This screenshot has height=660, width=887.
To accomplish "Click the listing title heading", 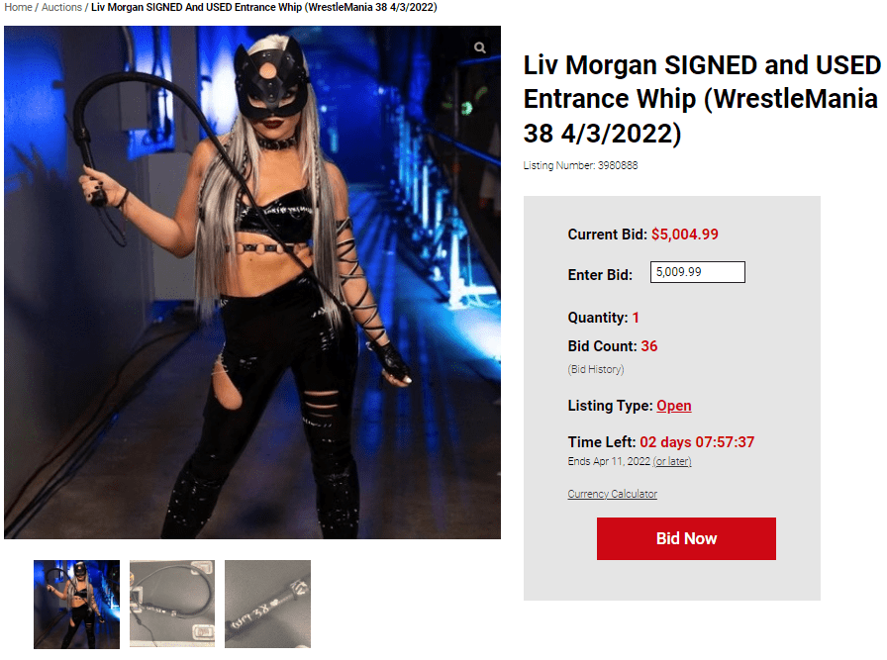I will tap(702, 99).
